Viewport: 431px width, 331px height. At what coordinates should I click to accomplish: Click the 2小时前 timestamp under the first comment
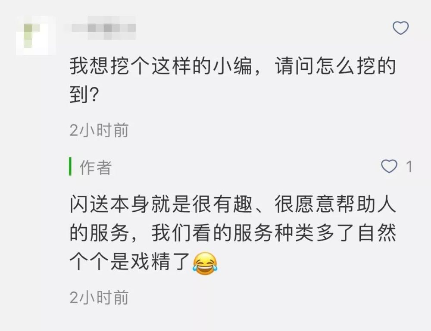[99, 130]
